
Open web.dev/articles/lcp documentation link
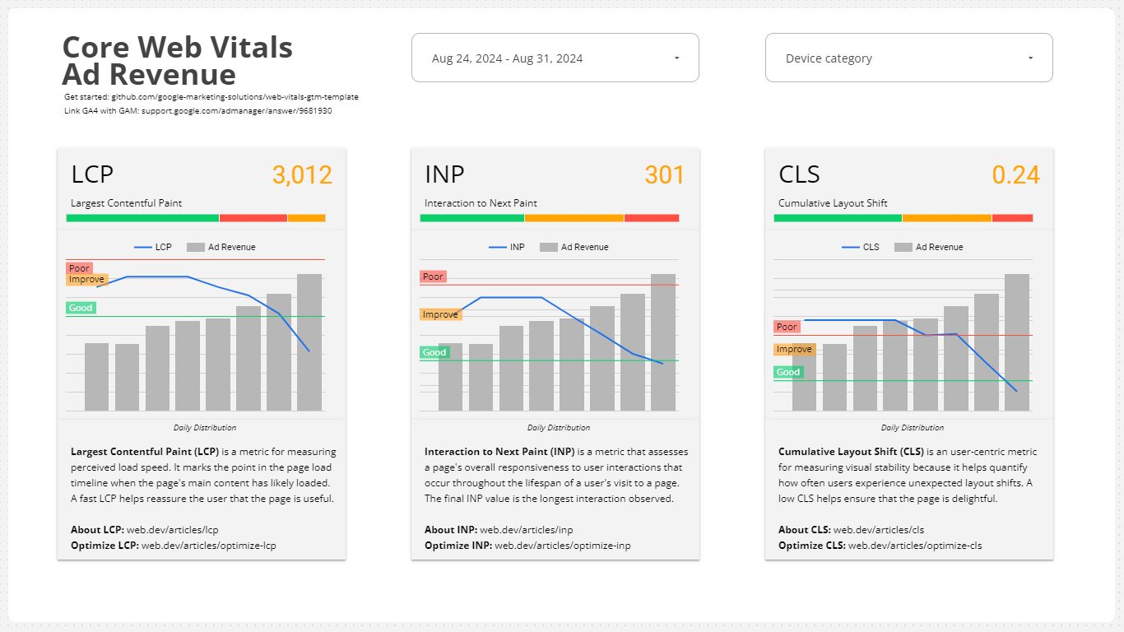tap(172, 530)
